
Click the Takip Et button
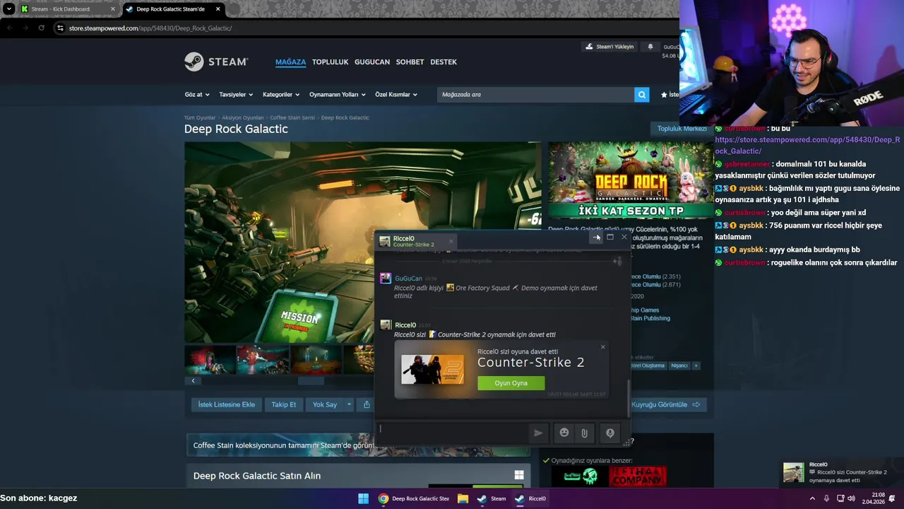coord(283,404)
